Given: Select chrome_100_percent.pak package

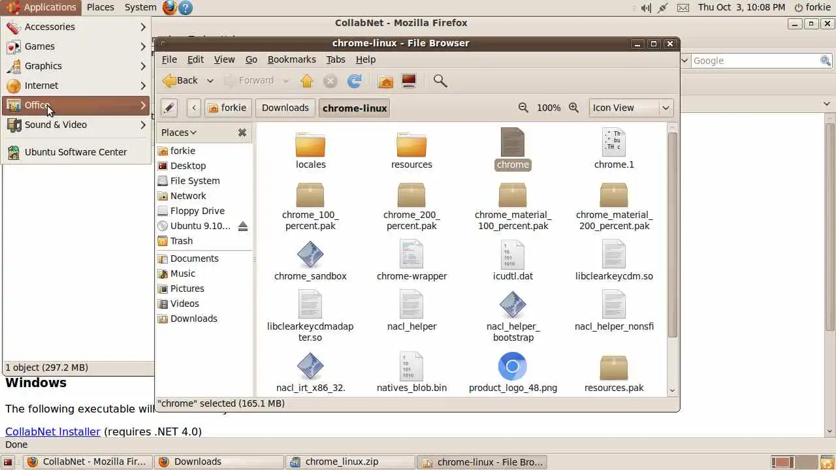Looking at the screenshot, I should point(310,207).
